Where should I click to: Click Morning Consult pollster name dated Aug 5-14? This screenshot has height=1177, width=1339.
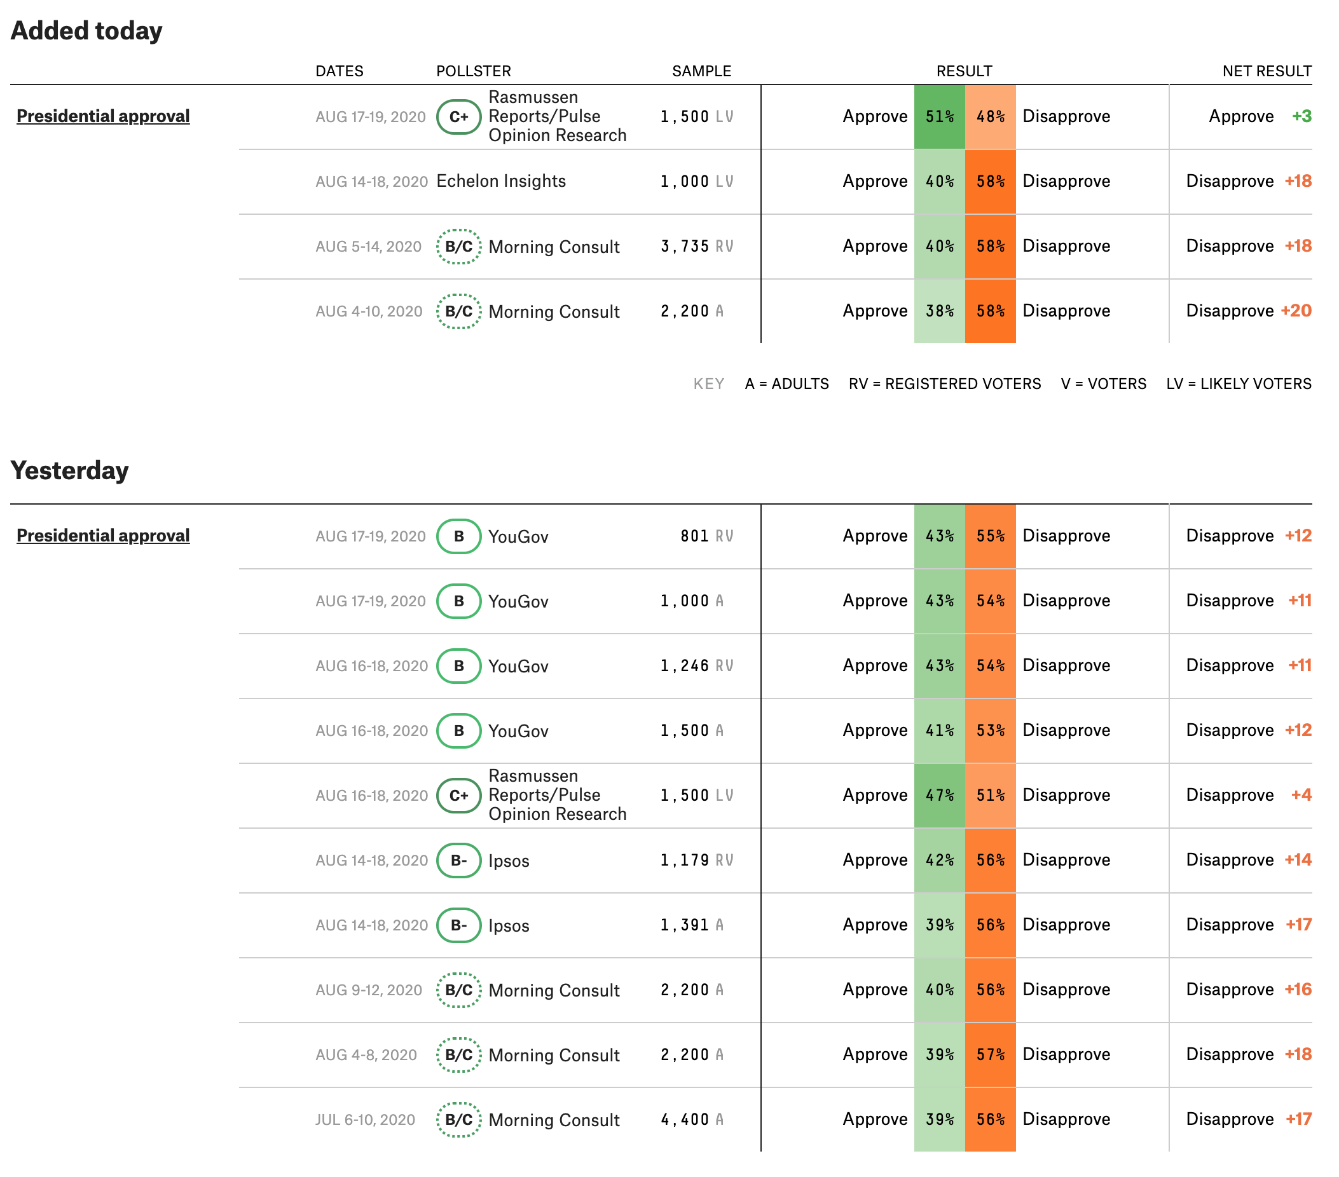[554, 247]
